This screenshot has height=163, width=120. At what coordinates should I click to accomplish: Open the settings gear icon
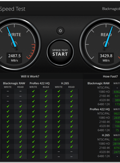[60, 31]
